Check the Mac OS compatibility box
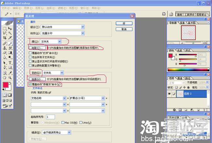The image size is (212, 143). point(63,122)
